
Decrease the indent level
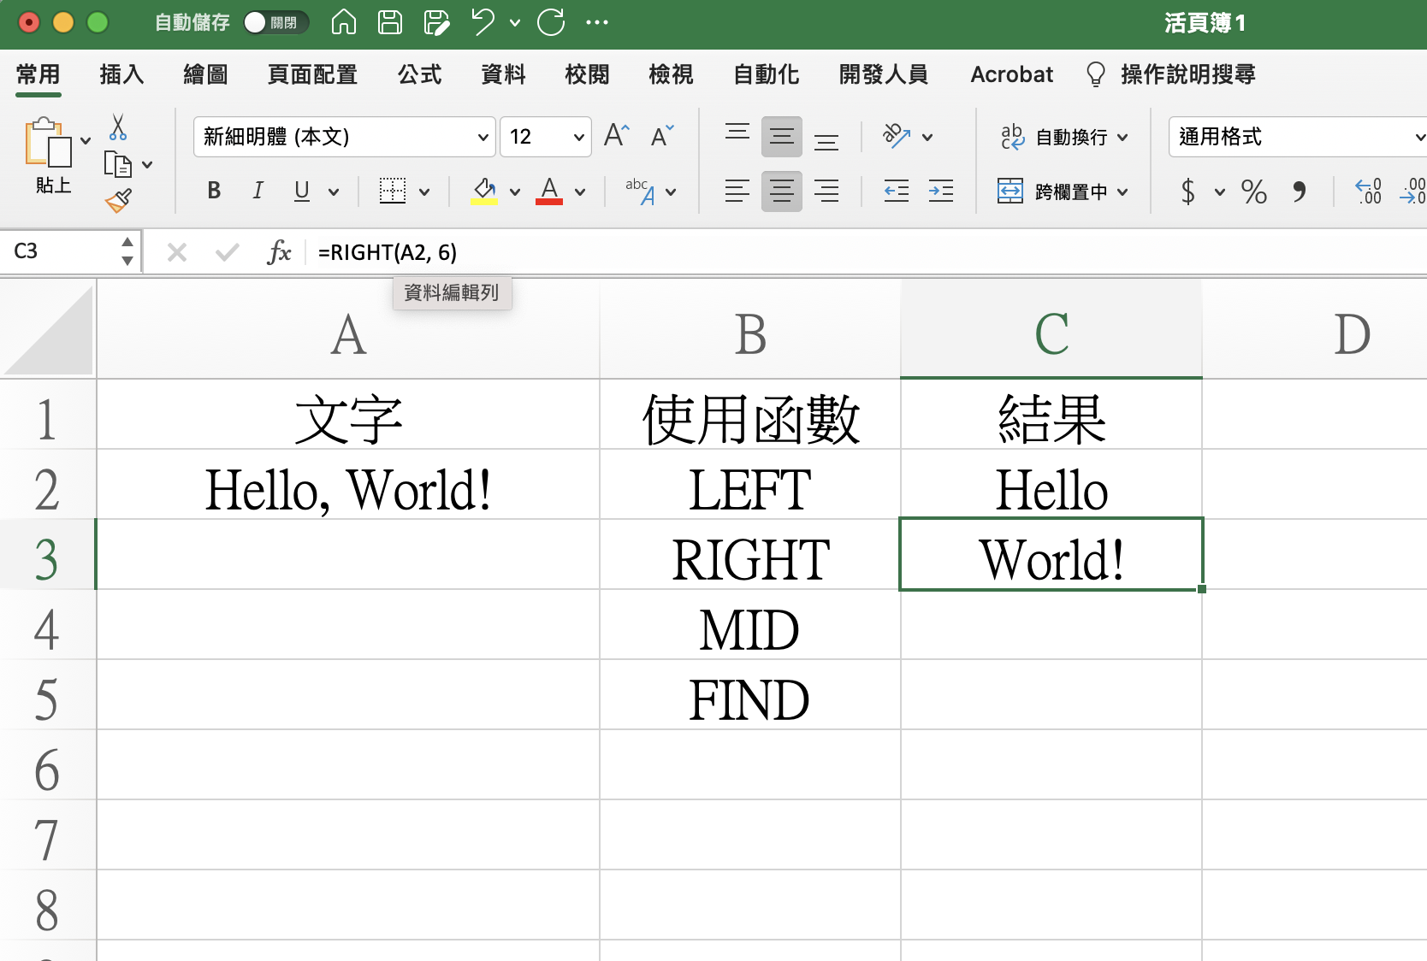tap(897, 191)
